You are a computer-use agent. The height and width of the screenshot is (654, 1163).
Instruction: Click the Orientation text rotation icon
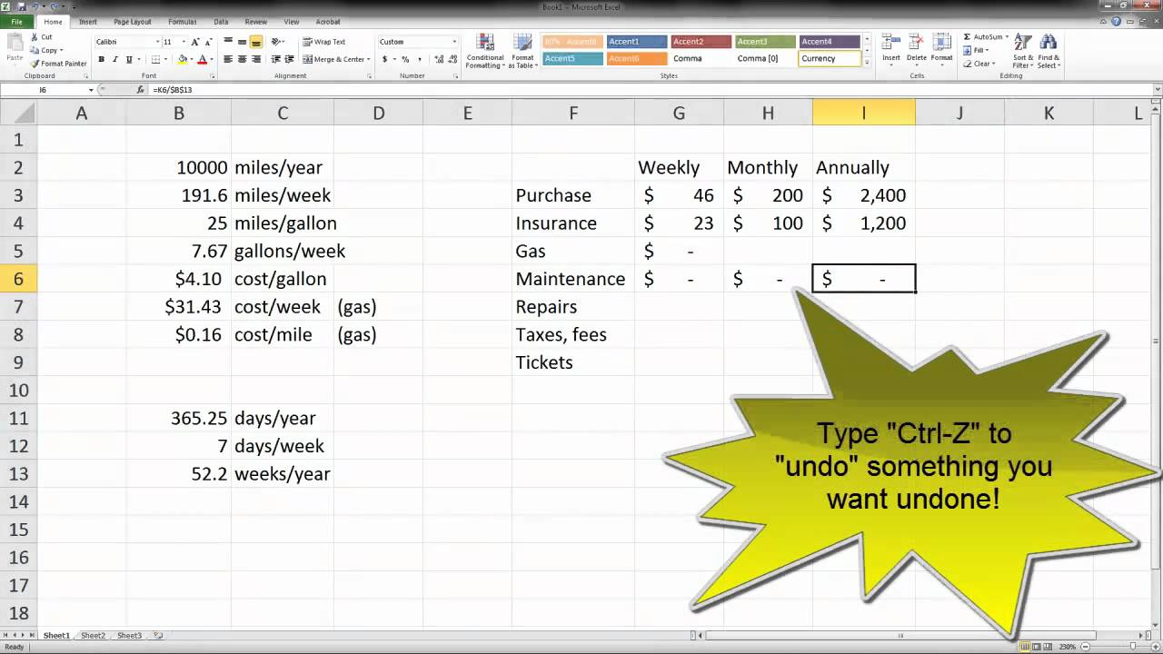[277, 42]
